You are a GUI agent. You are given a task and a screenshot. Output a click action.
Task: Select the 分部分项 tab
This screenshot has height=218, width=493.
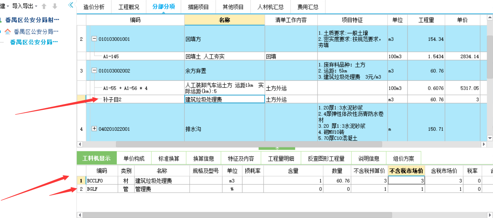[x=164, y=7]
